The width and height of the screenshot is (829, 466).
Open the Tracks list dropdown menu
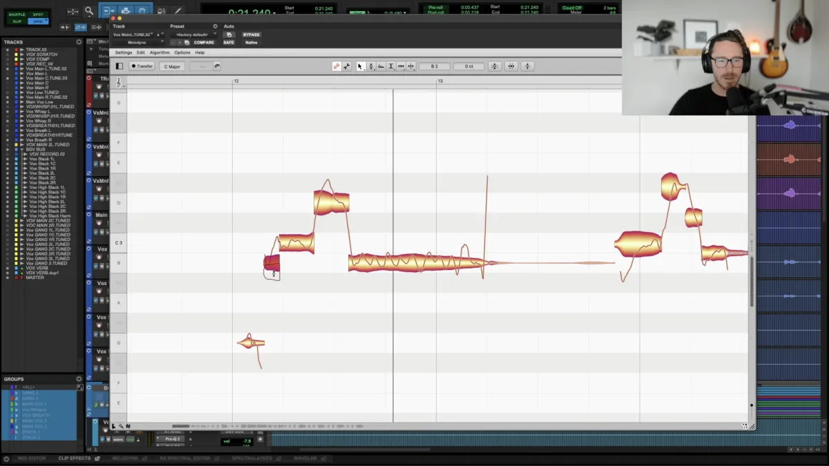point(79,42)
